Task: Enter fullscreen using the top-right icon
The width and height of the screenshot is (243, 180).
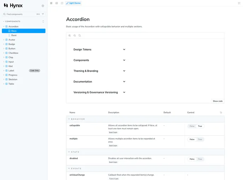Action: coord(239,3)
